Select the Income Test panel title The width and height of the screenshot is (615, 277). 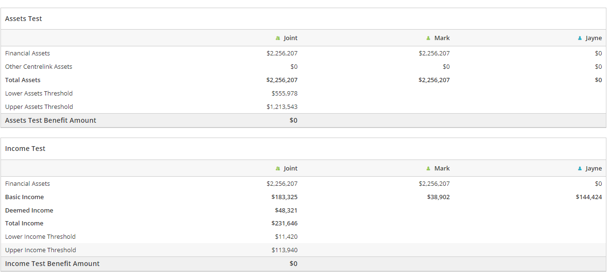pyautogui.click(x=25, y=149)
